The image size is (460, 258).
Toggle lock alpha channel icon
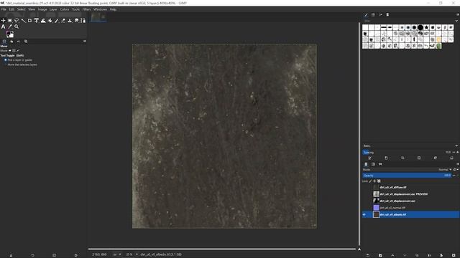[x=379, y=181]
